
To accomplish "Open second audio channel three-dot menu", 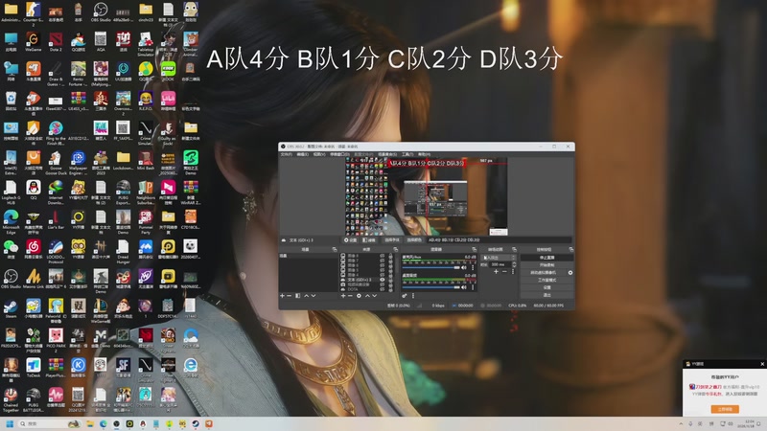I will 473,287.
